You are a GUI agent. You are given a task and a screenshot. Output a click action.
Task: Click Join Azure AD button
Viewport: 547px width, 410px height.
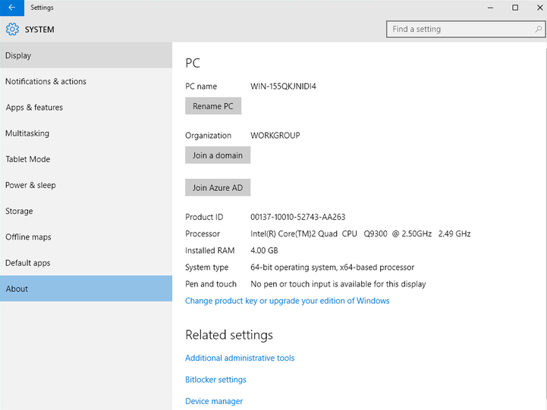pyautogui.click(x=218, y=188)
